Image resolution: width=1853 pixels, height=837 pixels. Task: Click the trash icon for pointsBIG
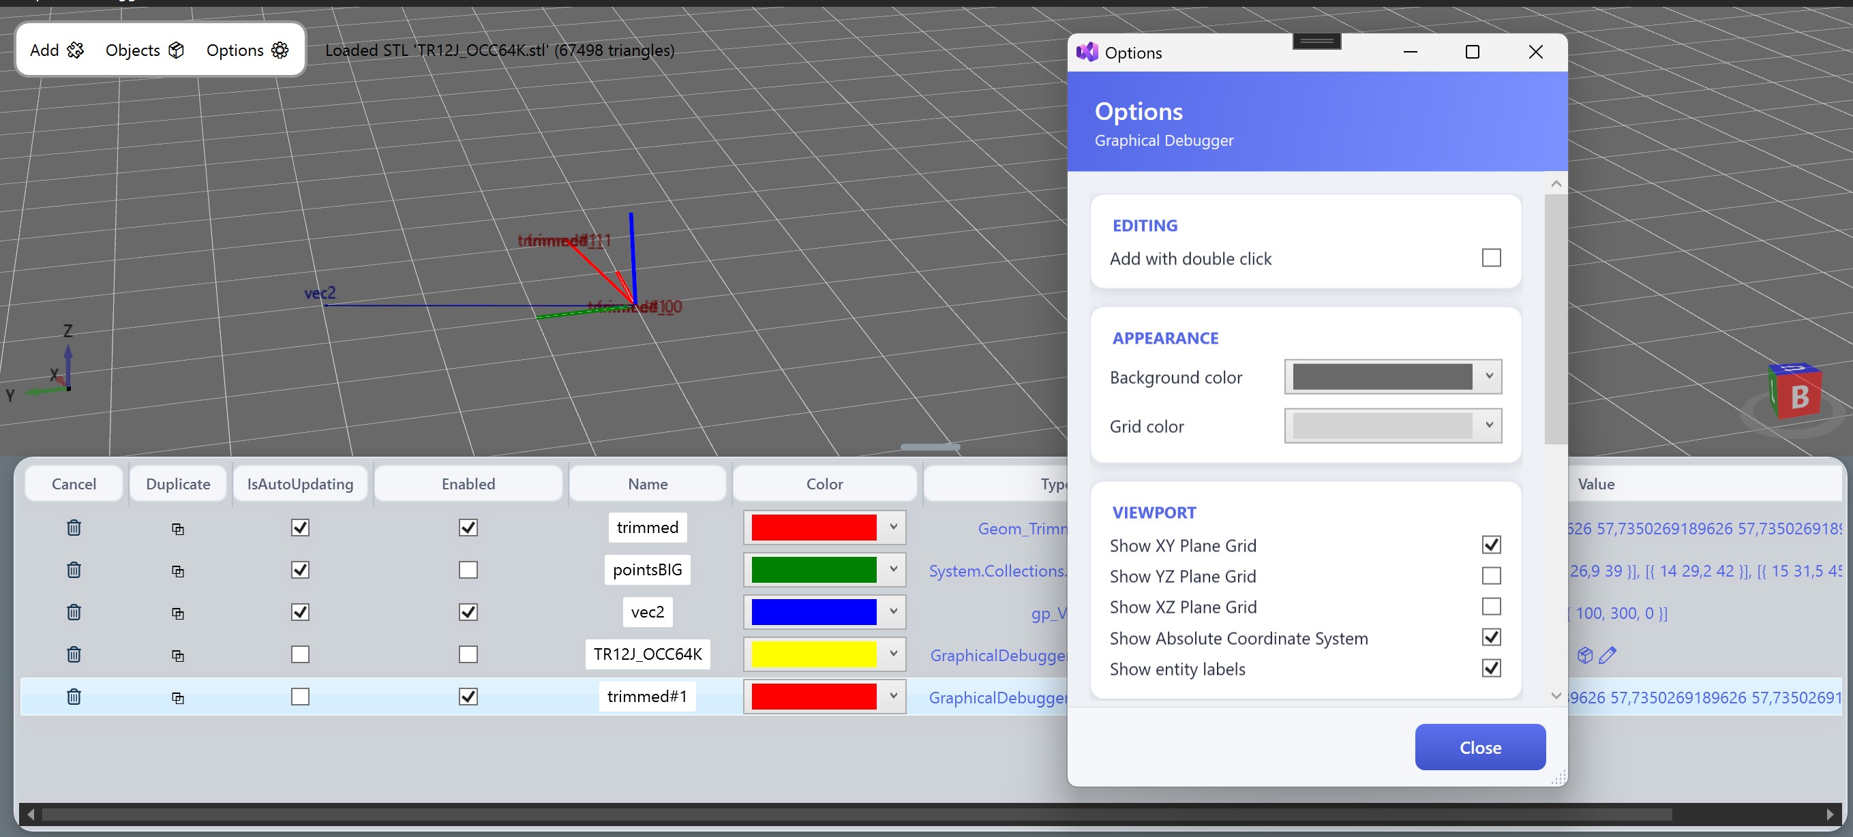pos(74,570)
